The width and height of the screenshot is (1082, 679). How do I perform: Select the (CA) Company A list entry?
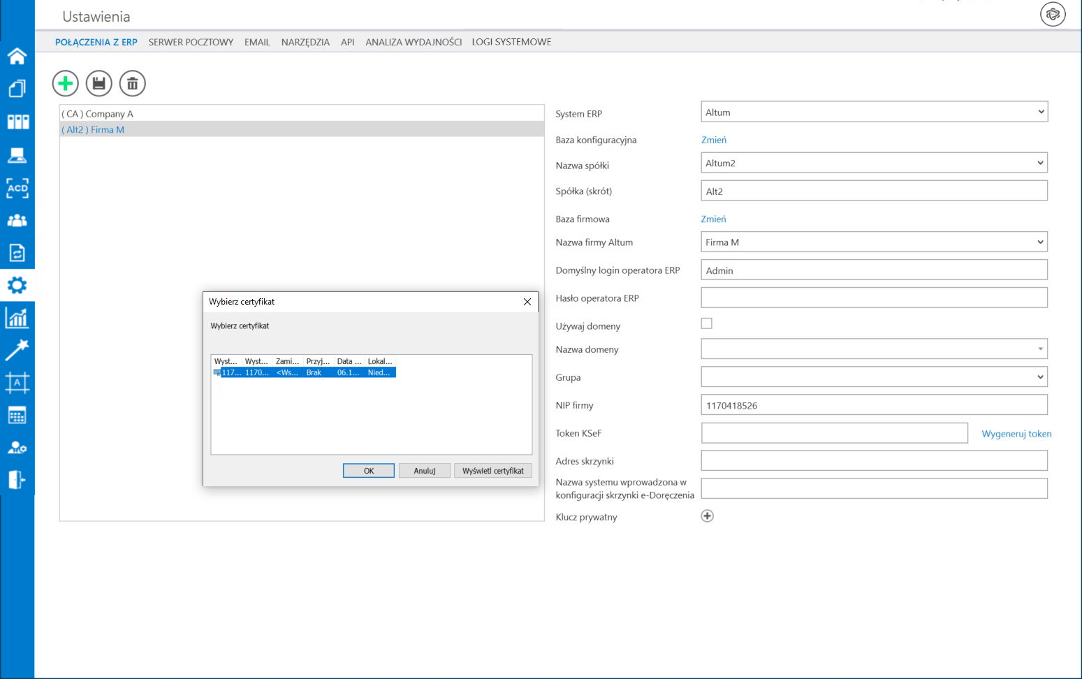pyautogui.click(x=98, y=114)
